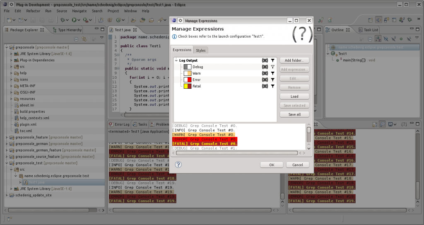
Task: Open the Package Explorer view menu triangle
Action: (x=102, y=38)
